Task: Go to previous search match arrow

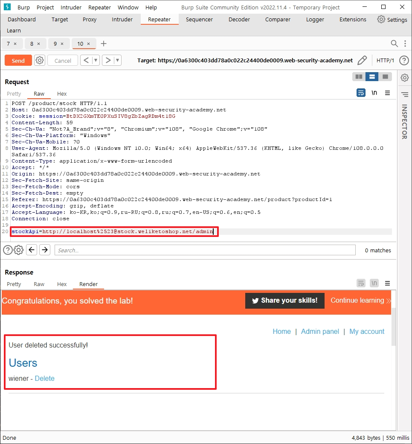Action: click(32, 250)
